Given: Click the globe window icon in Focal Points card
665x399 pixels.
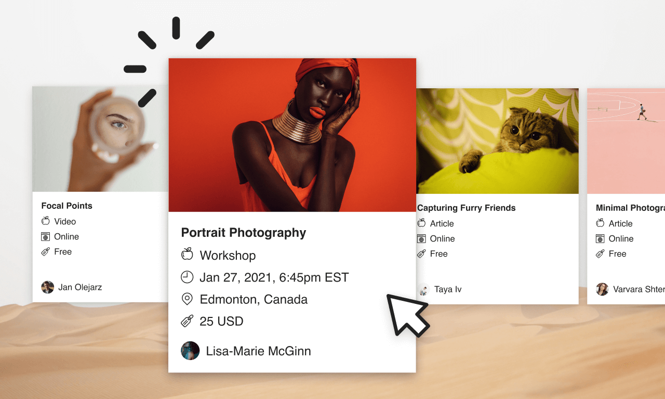Looking at the screenshot, I should click(x=46, y=236).
